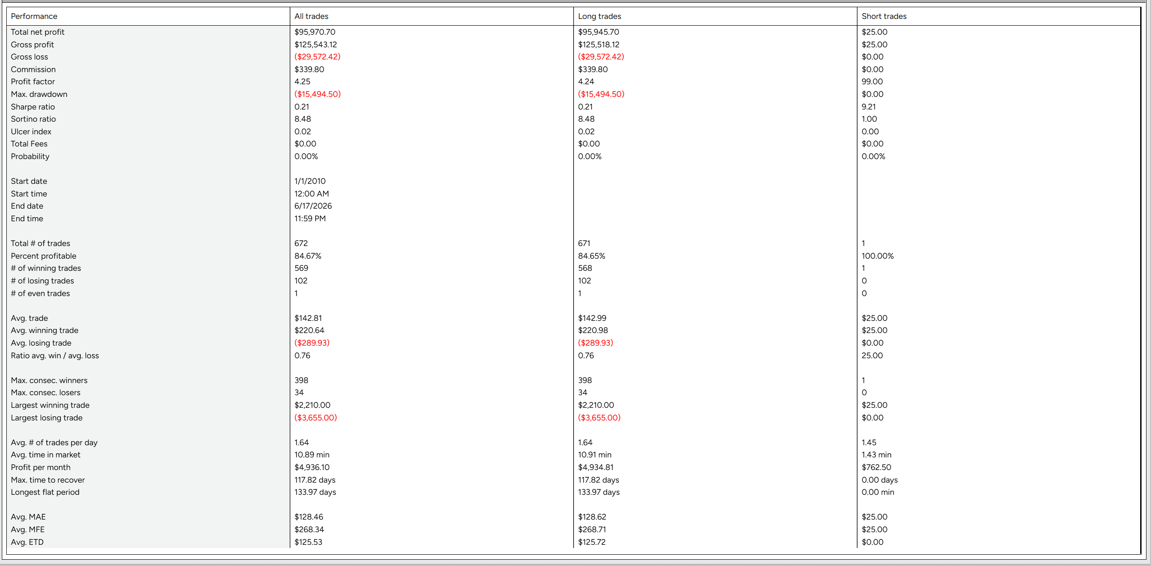Click the # of winning trades label
Viewport: 1151px width, 566px height.
click(x=46, y=268)
